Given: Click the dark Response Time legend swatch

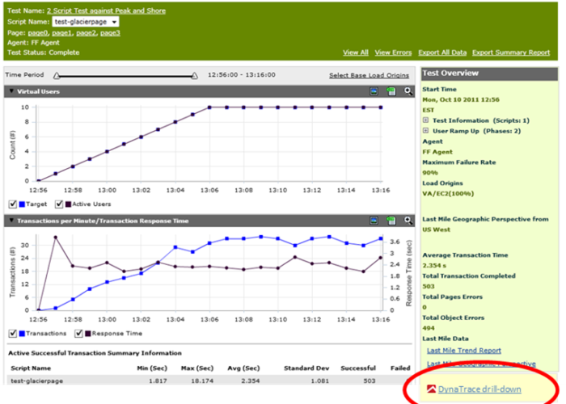Looking at the screenshot, I should (87, 333).
